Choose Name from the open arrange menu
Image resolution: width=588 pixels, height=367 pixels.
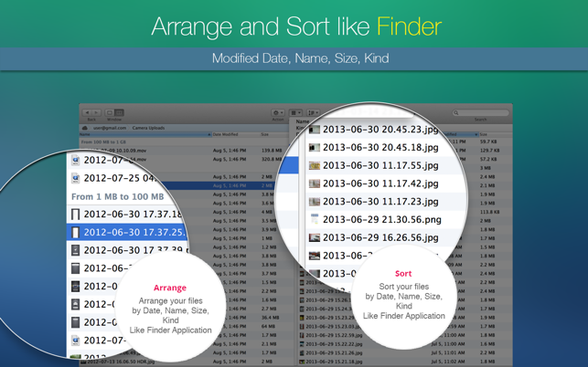tap(303, 121)
